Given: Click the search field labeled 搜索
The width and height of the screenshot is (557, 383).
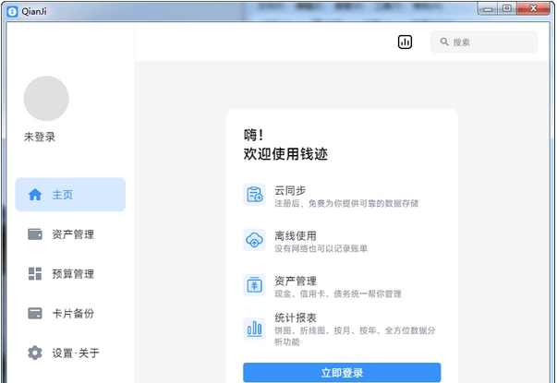Looking at the screenshot, I should coord(484,42).
